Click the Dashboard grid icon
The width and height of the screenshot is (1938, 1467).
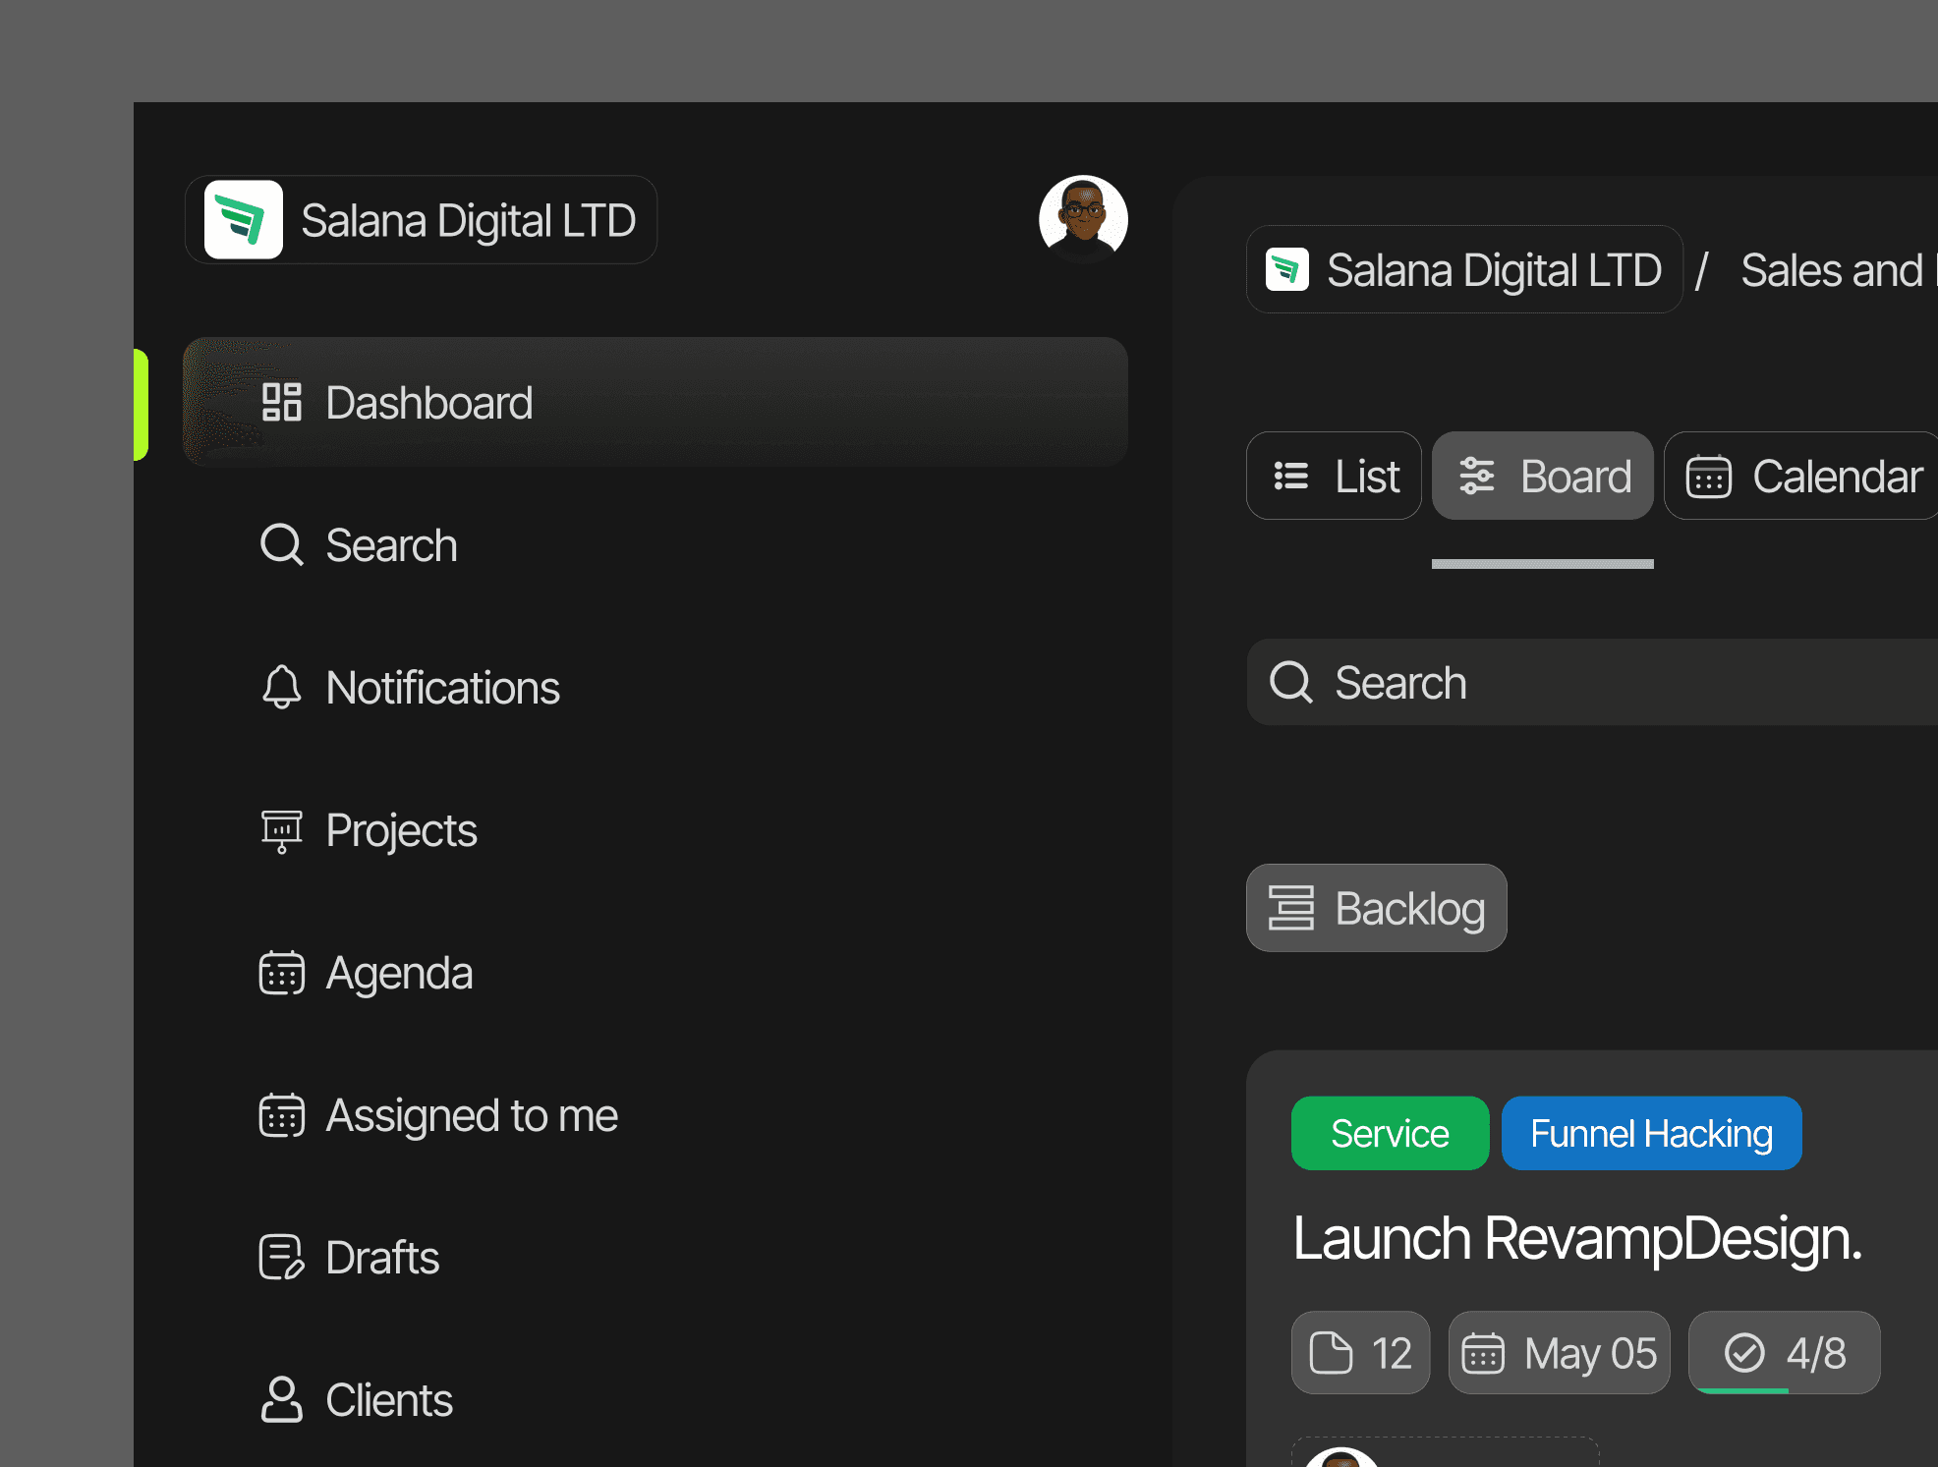(281, 402)
